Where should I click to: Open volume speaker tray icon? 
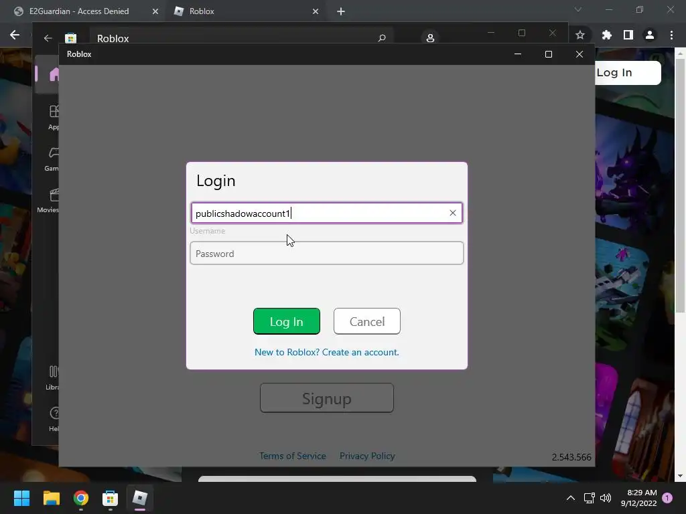pos(606,498)
